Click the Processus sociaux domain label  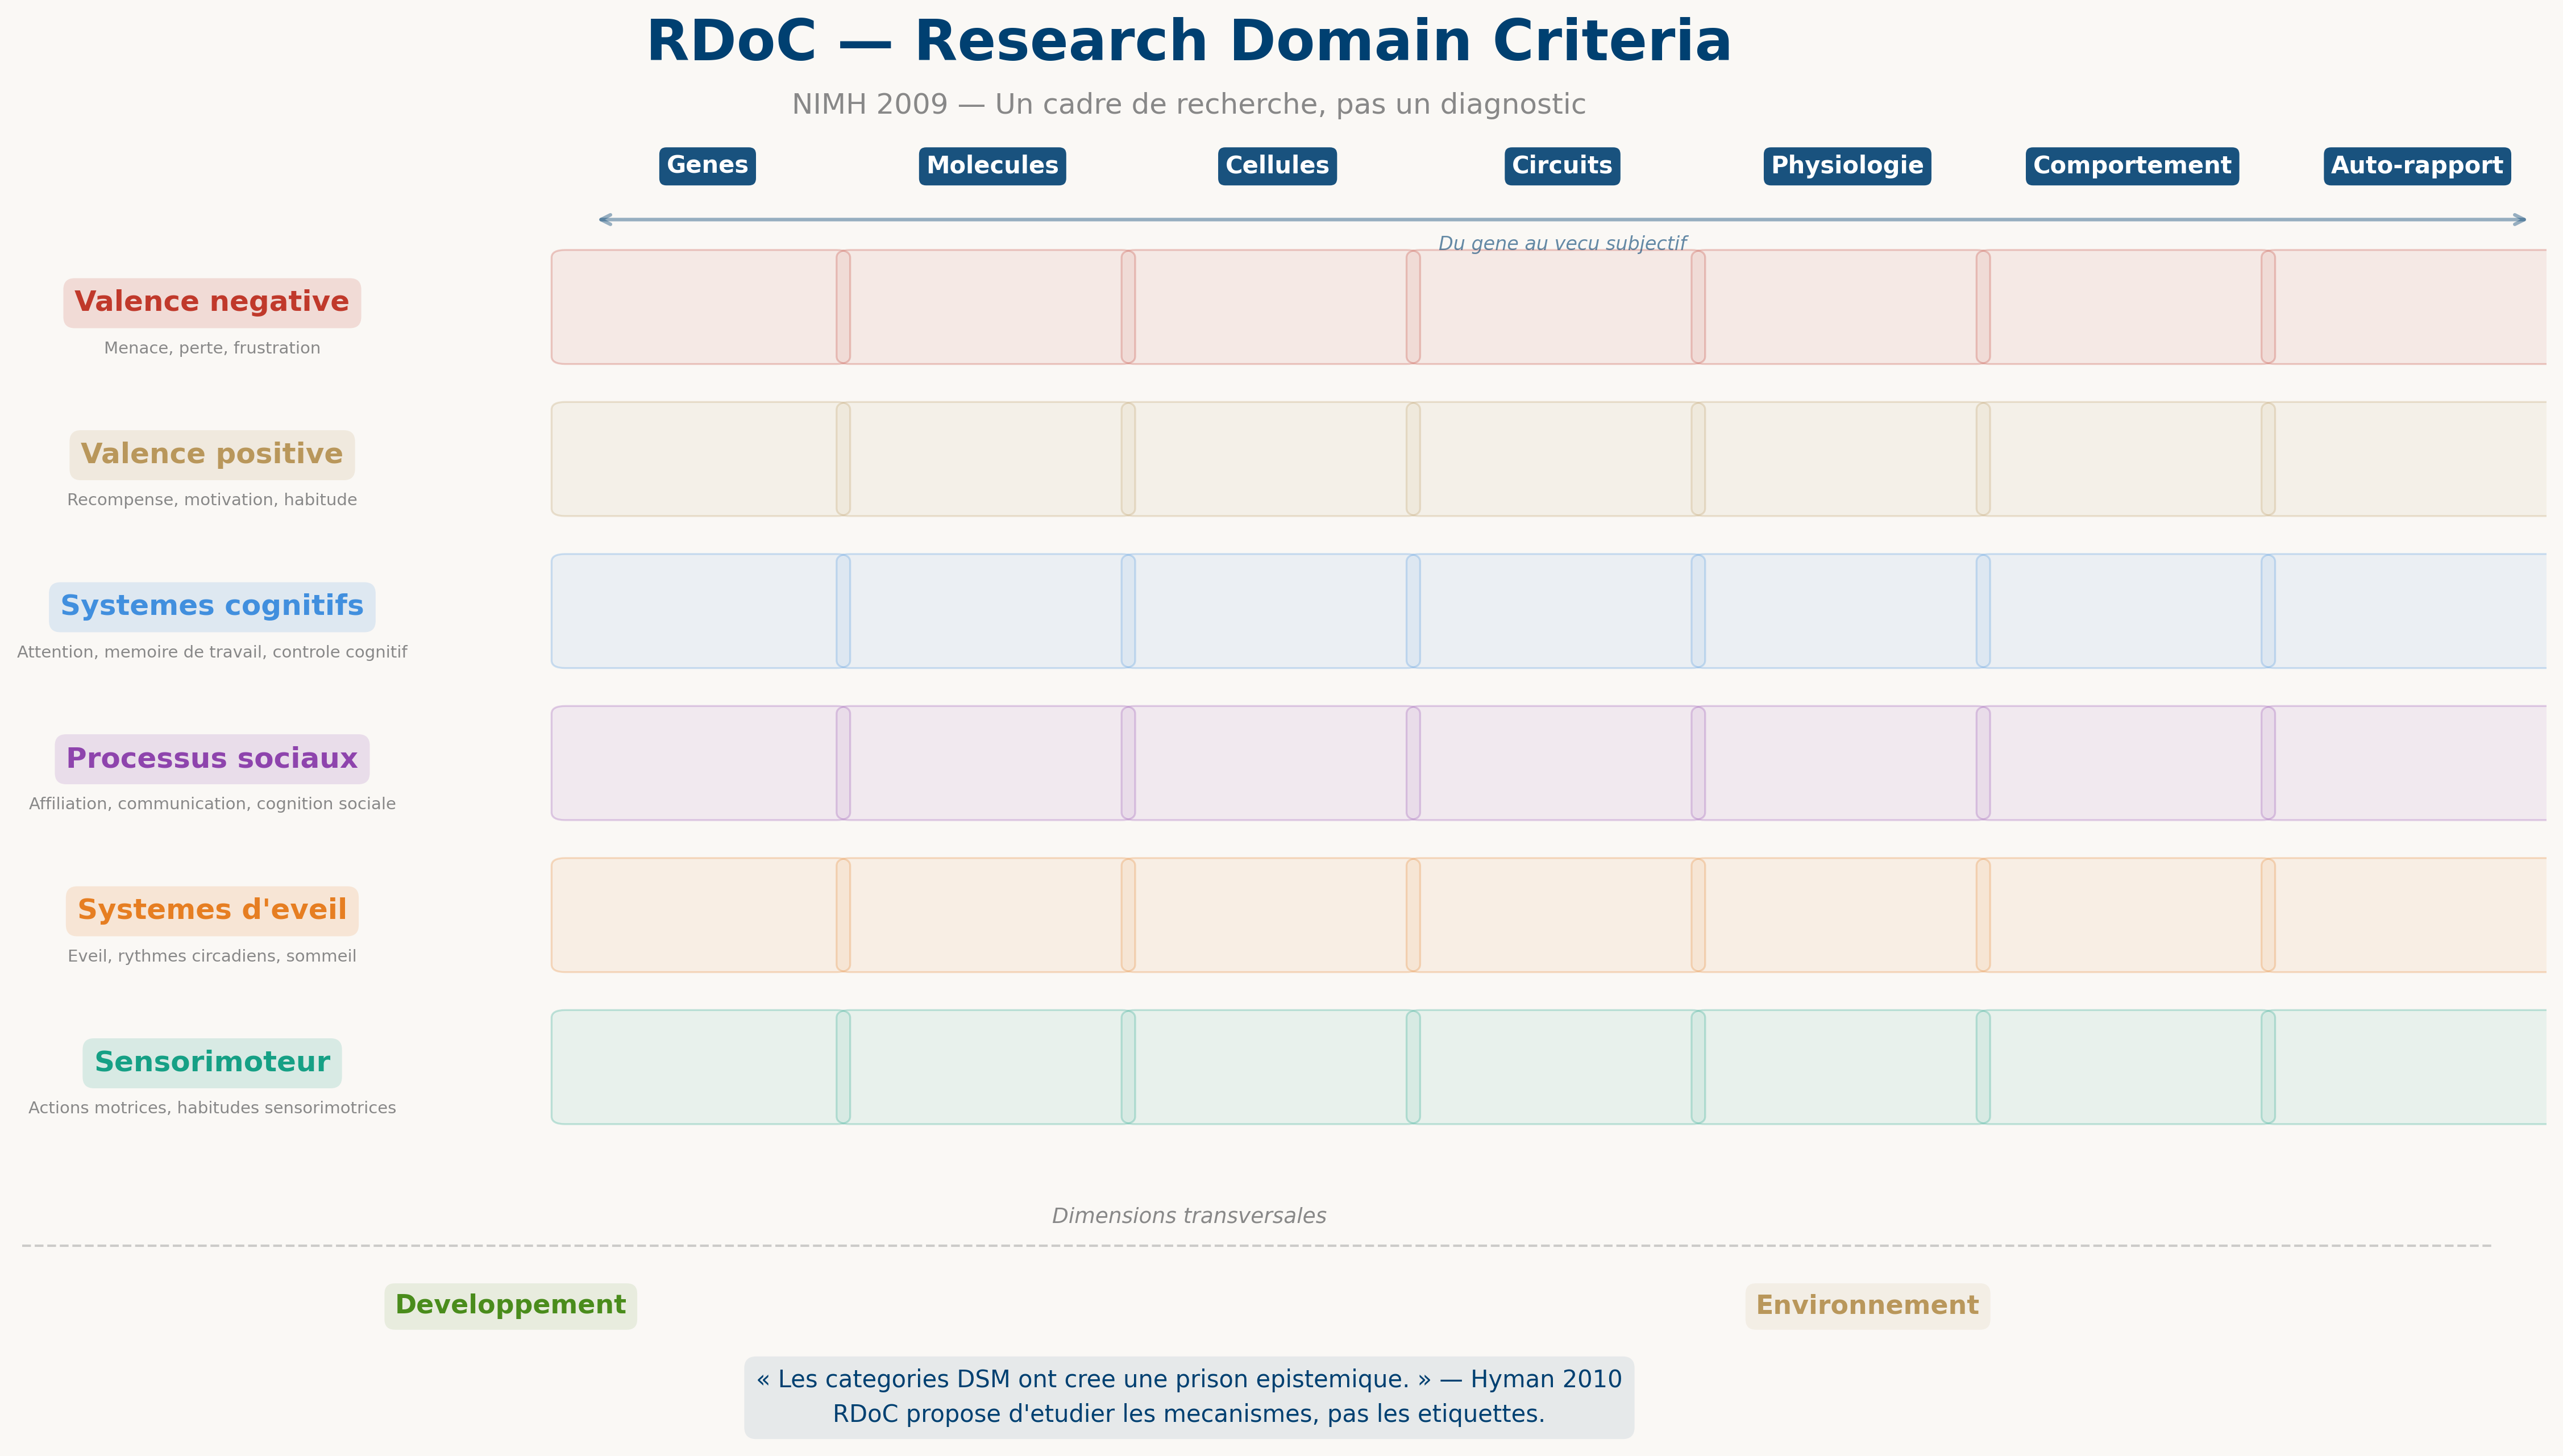pyautogui.click(x=212, y=759)
